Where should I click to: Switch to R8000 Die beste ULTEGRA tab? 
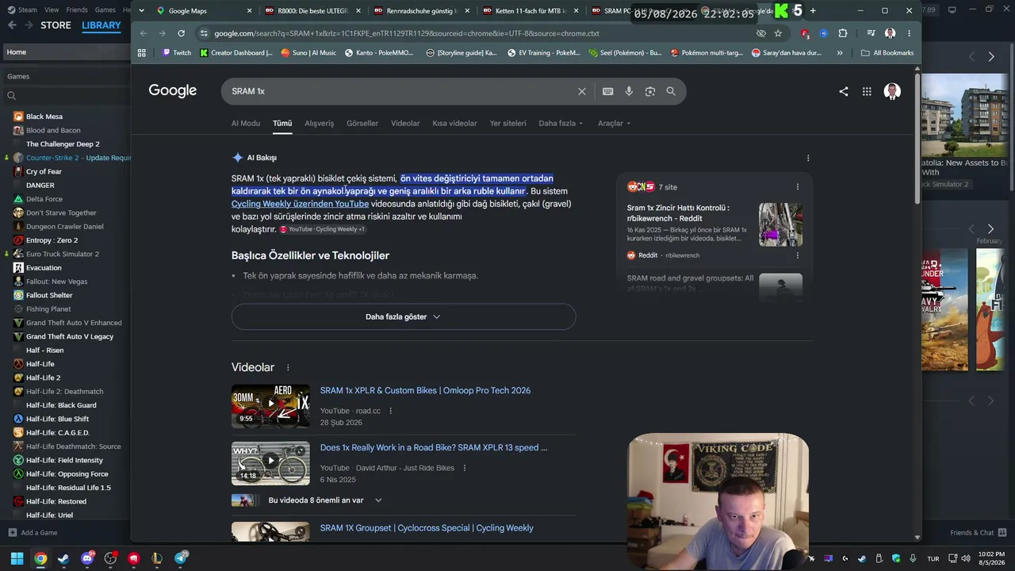[311, 11]
